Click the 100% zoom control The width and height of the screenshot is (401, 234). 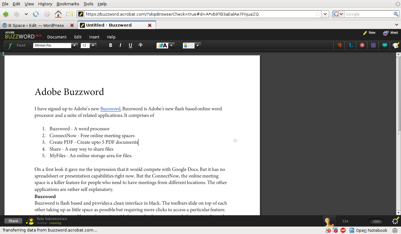376,221
